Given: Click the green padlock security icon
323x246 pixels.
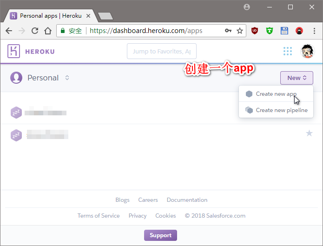Looking at the screenshot, I should point(63,31).
